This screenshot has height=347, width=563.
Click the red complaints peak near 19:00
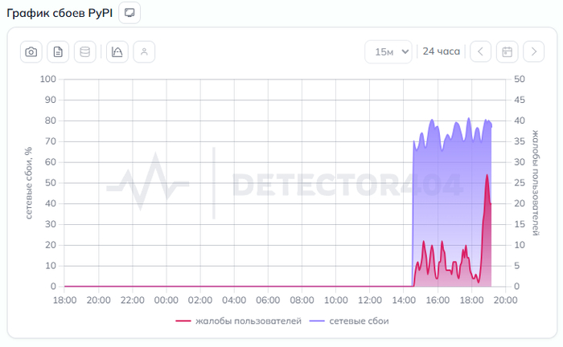point(487,175)
